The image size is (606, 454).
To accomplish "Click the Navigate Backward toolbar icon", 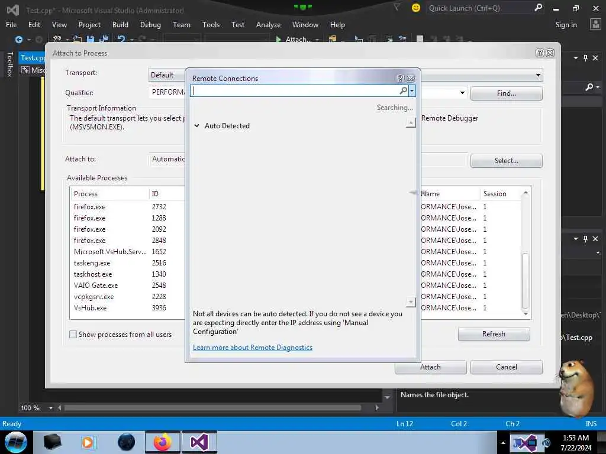I will coord(18,40).
